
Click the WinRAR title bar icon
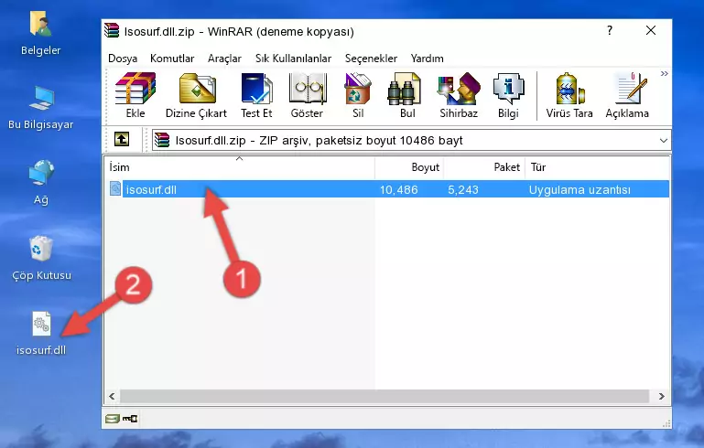112,31
